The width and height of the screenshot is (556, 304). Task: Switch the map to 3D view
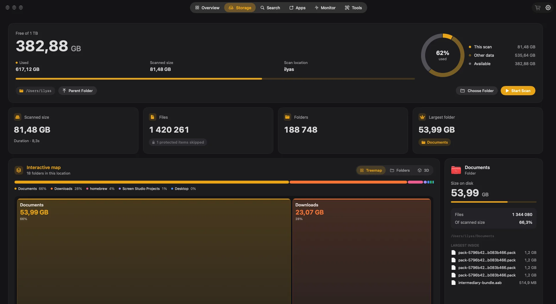point(423,170)
